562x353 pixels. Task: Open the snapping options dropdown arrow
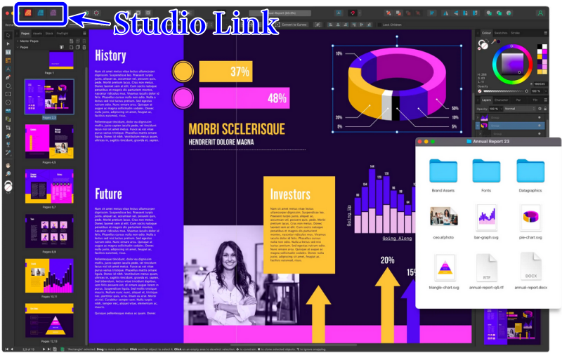360,13
